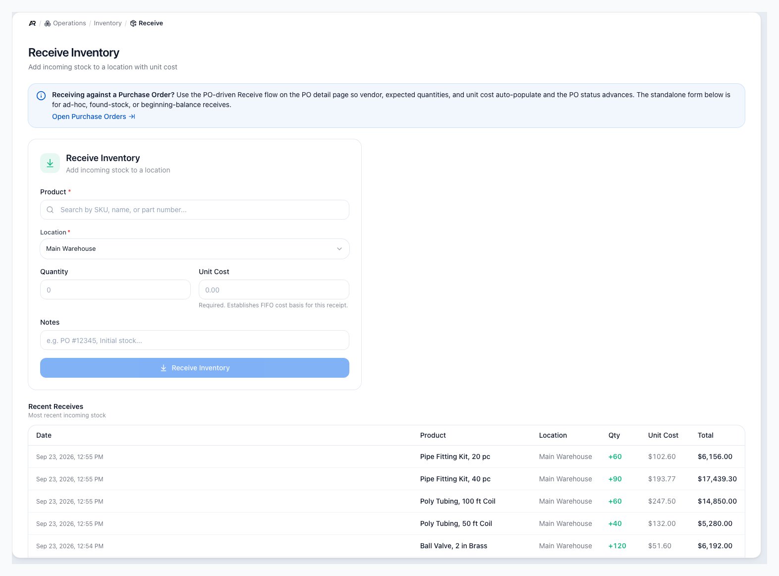
Task: Select the Ball Valve, 2 in Brass row
Action: pos(387,546)
